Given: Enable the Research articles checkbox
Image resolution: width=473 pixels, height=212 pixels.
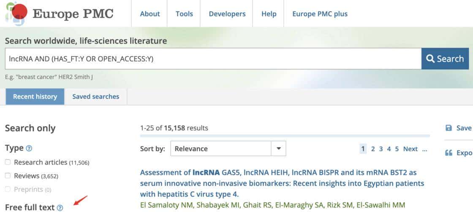Looking at the screenshot, I should 8,162.
